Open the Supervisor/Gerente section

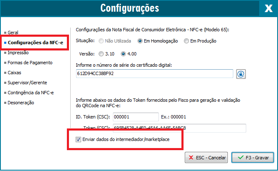[x=28, y=83]
